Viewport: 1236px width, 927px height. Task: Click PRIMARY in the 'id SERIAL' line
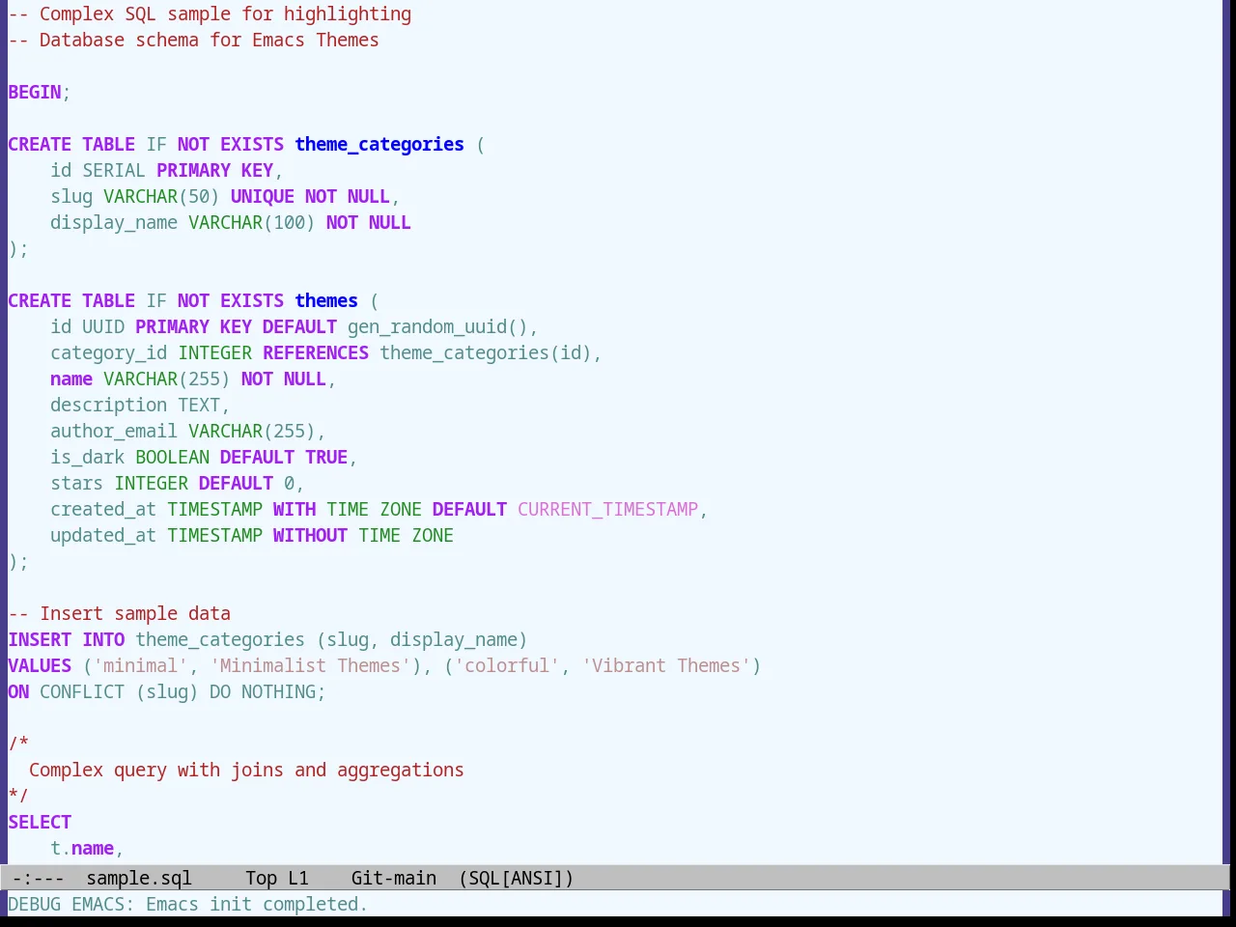click(193, 170)
